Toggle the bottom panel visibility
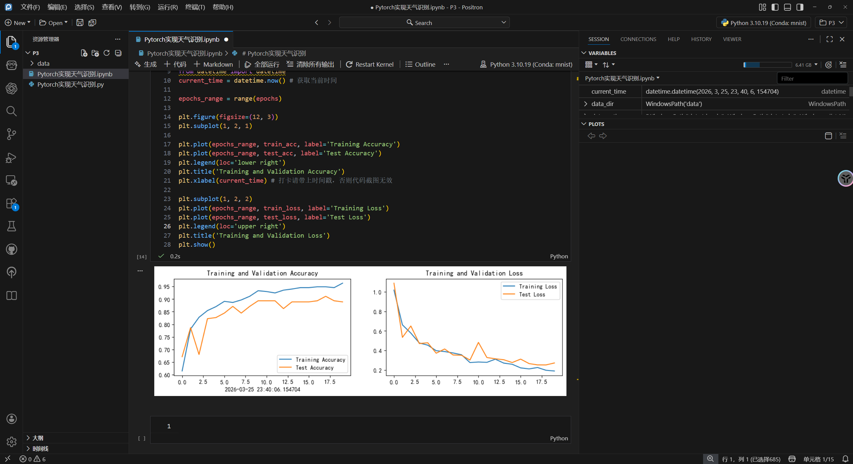This screenshot has width=853, height=464. pos(787,7)
